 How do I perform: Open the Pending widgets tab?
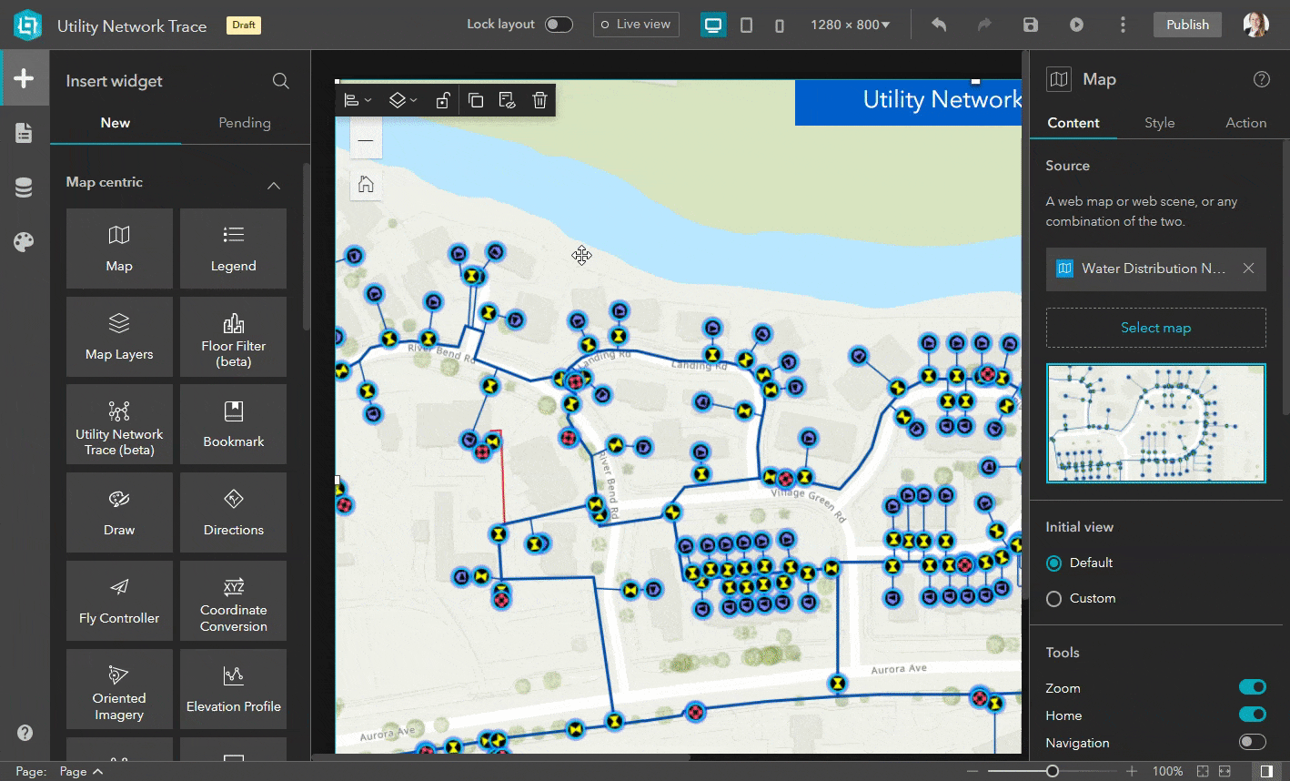(244, 122)
